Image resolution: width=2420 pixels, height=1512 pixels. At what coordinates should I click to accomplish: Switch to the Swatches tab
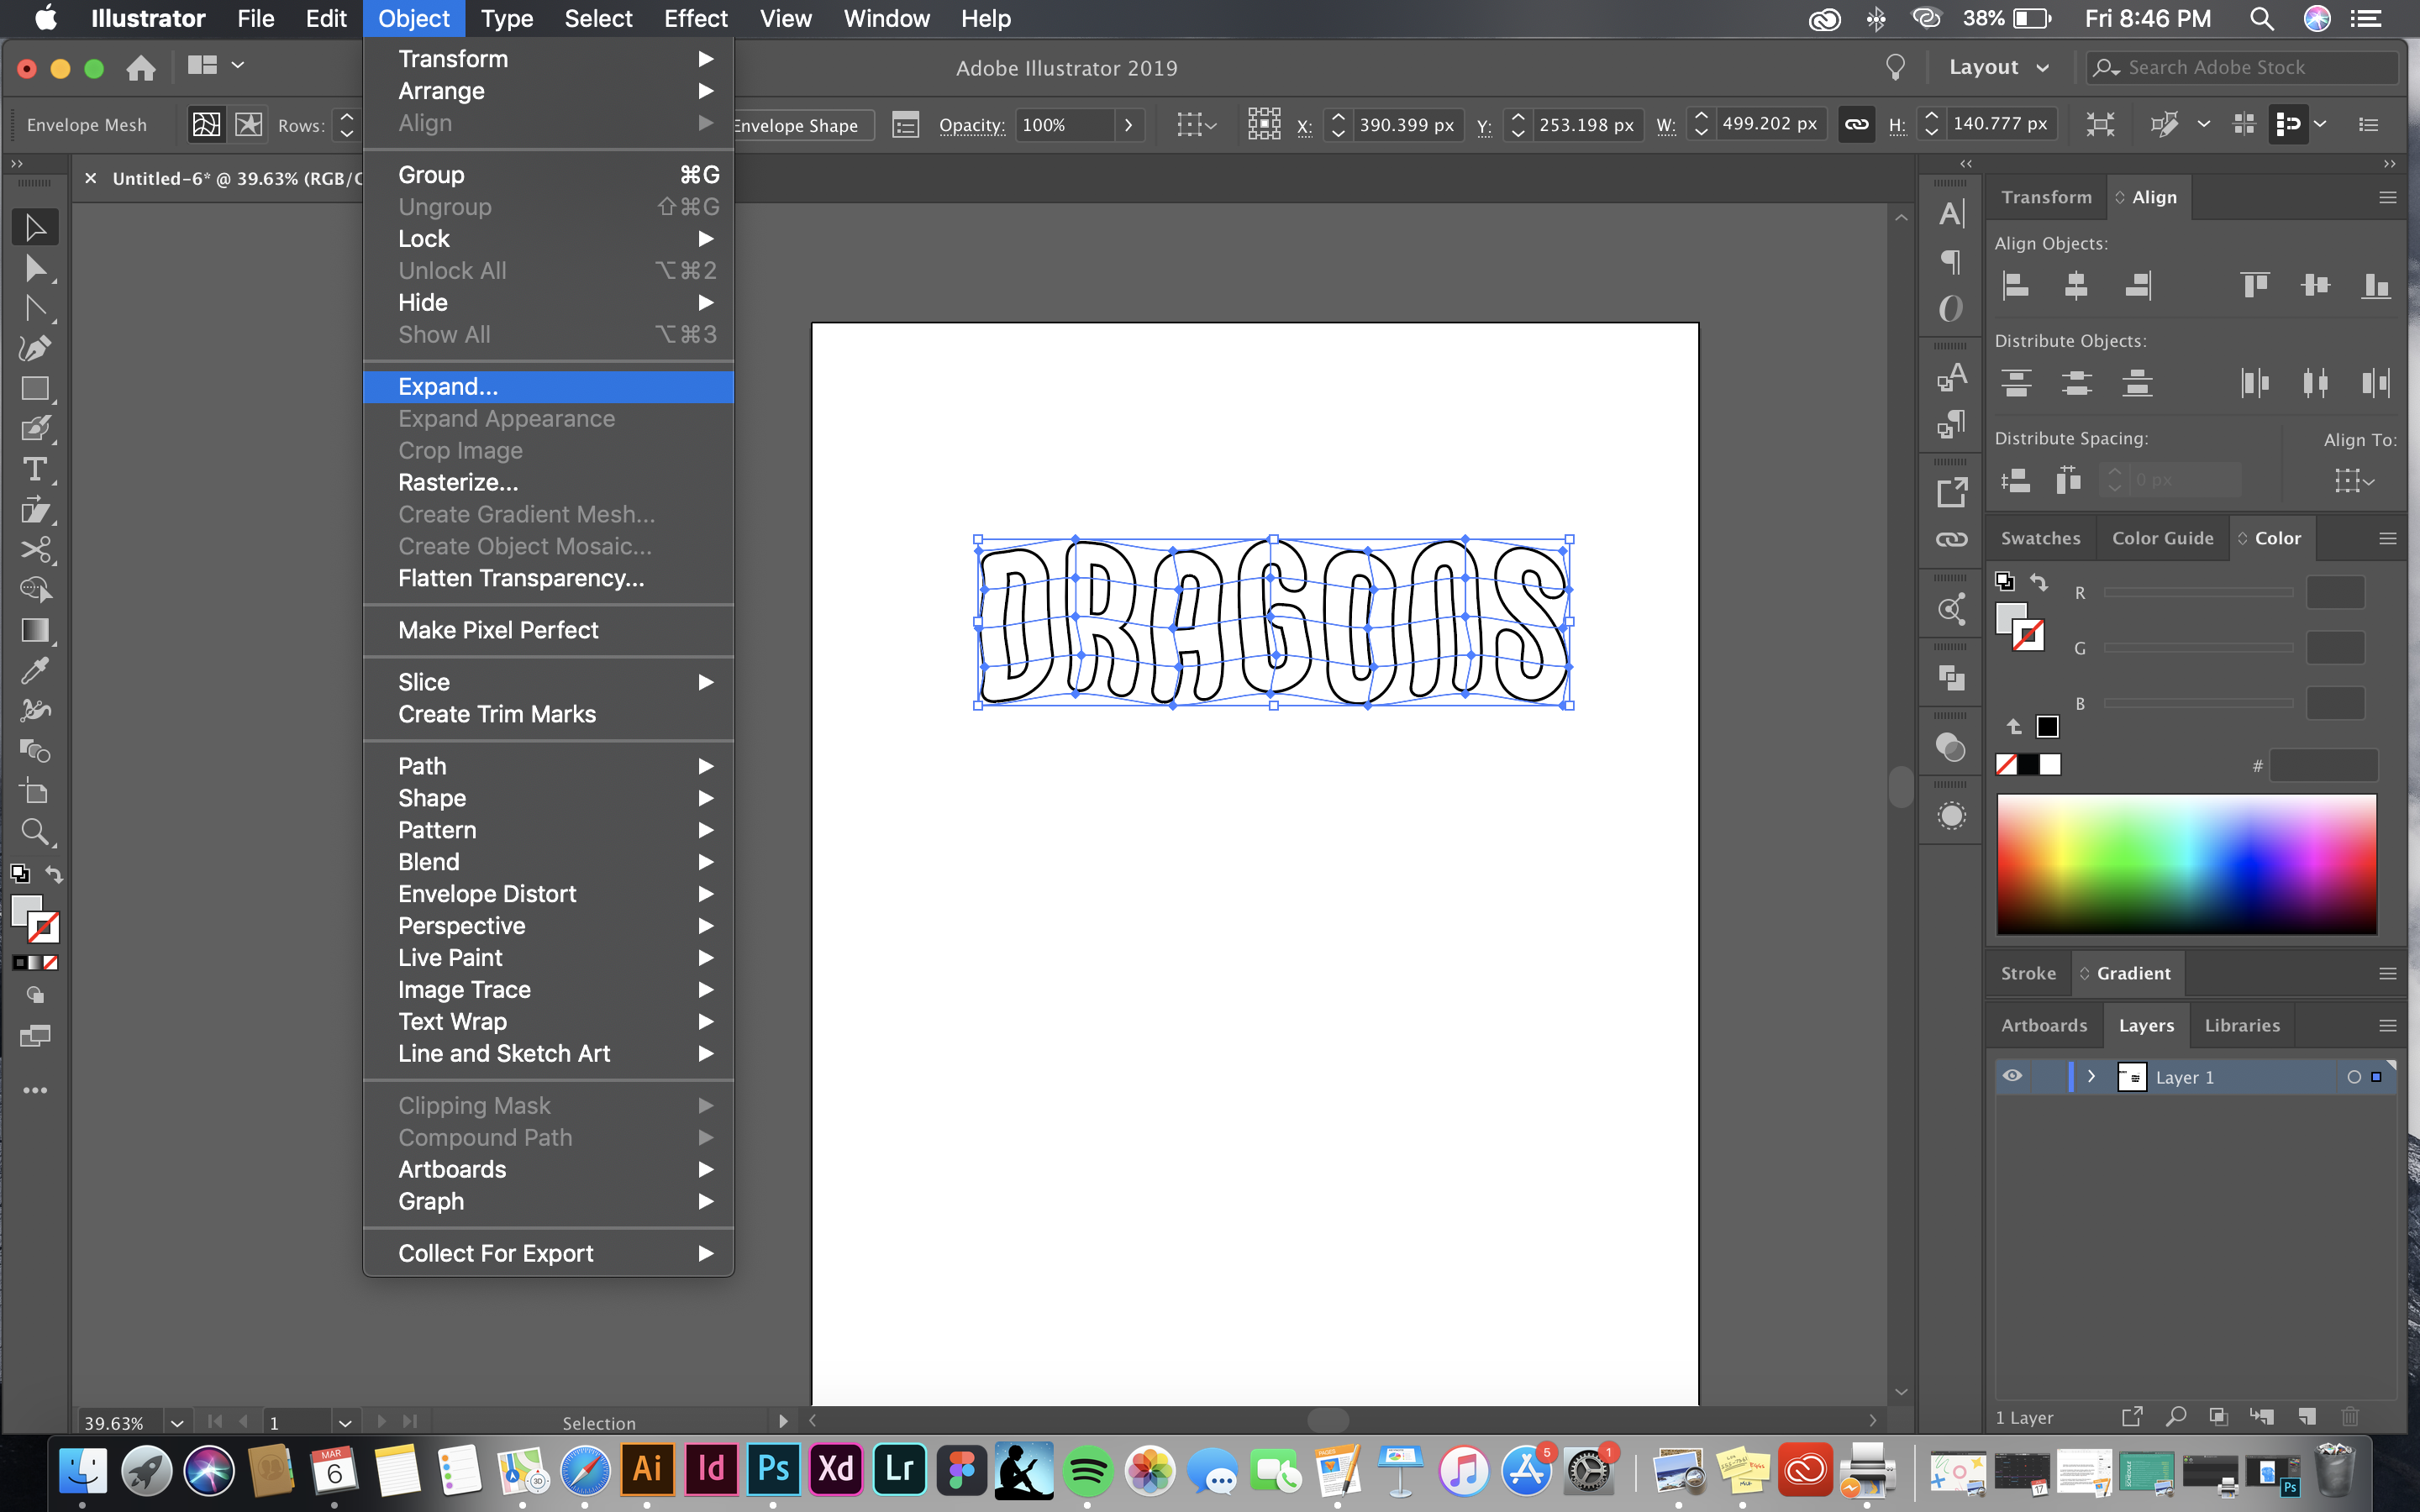pos(2040,538)
